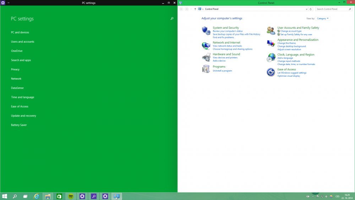Show hidden system tray icons
The height and width of the screenshot is (200, 355).
pos(313,196)
